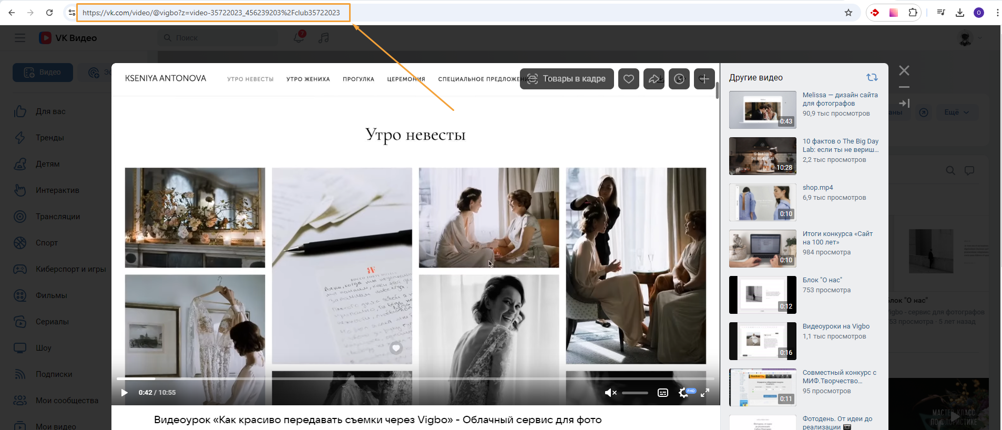The height and width of the screenshot is (430, 1002).
Task: Click the Поиск search field
Action: 218,38
